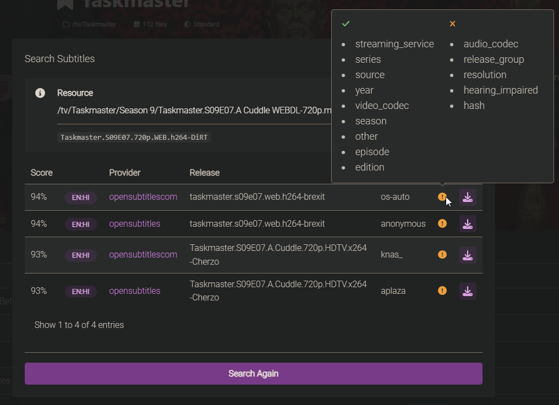This screenshot has width=559, height=405.
Task: Click Cherzo release text in knas_ row
Action: pyautogui.click(x=278, y=255)
